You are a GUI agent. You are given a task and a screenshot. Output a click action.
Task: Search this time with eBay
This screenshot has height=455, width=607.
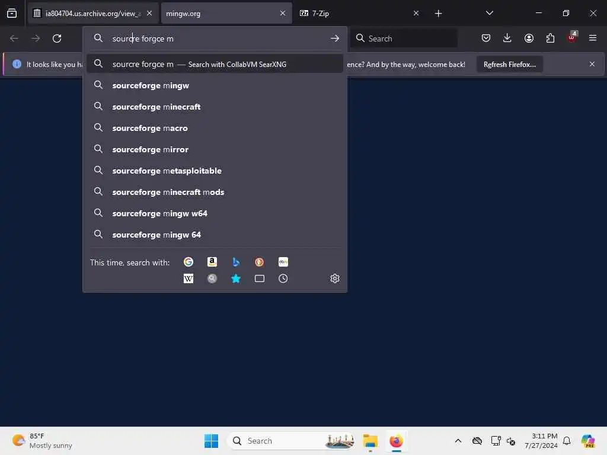283,262
